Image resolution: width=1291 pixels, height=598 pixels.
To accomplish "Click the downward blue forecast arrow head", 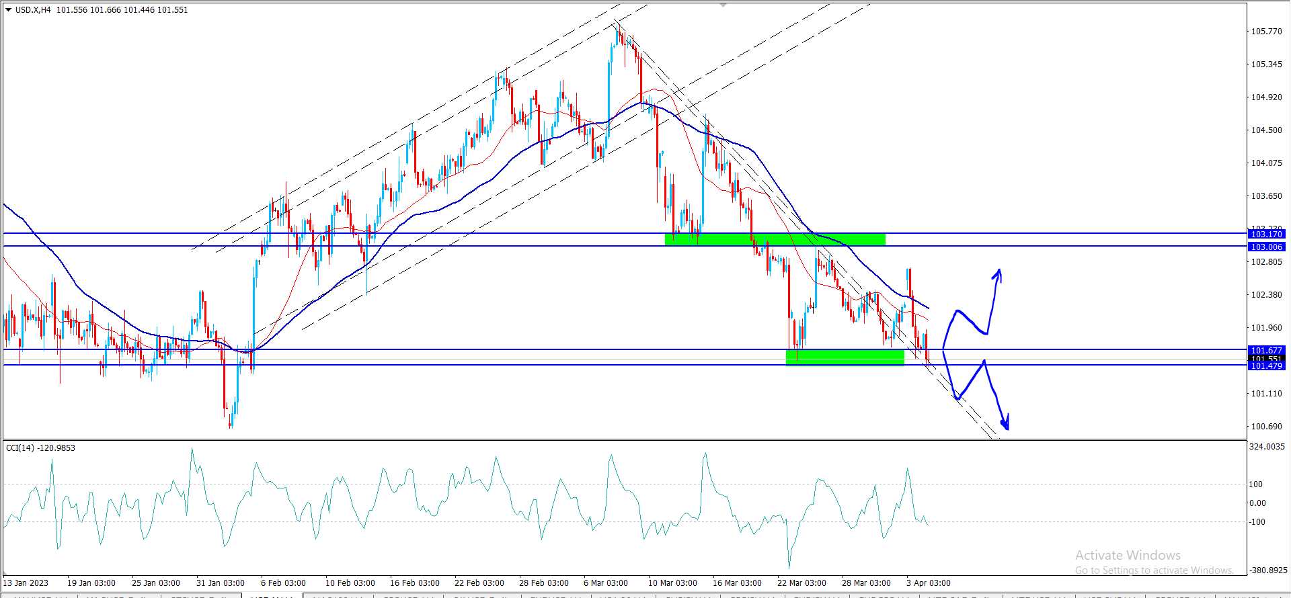I will click(x=1005, y=425).
